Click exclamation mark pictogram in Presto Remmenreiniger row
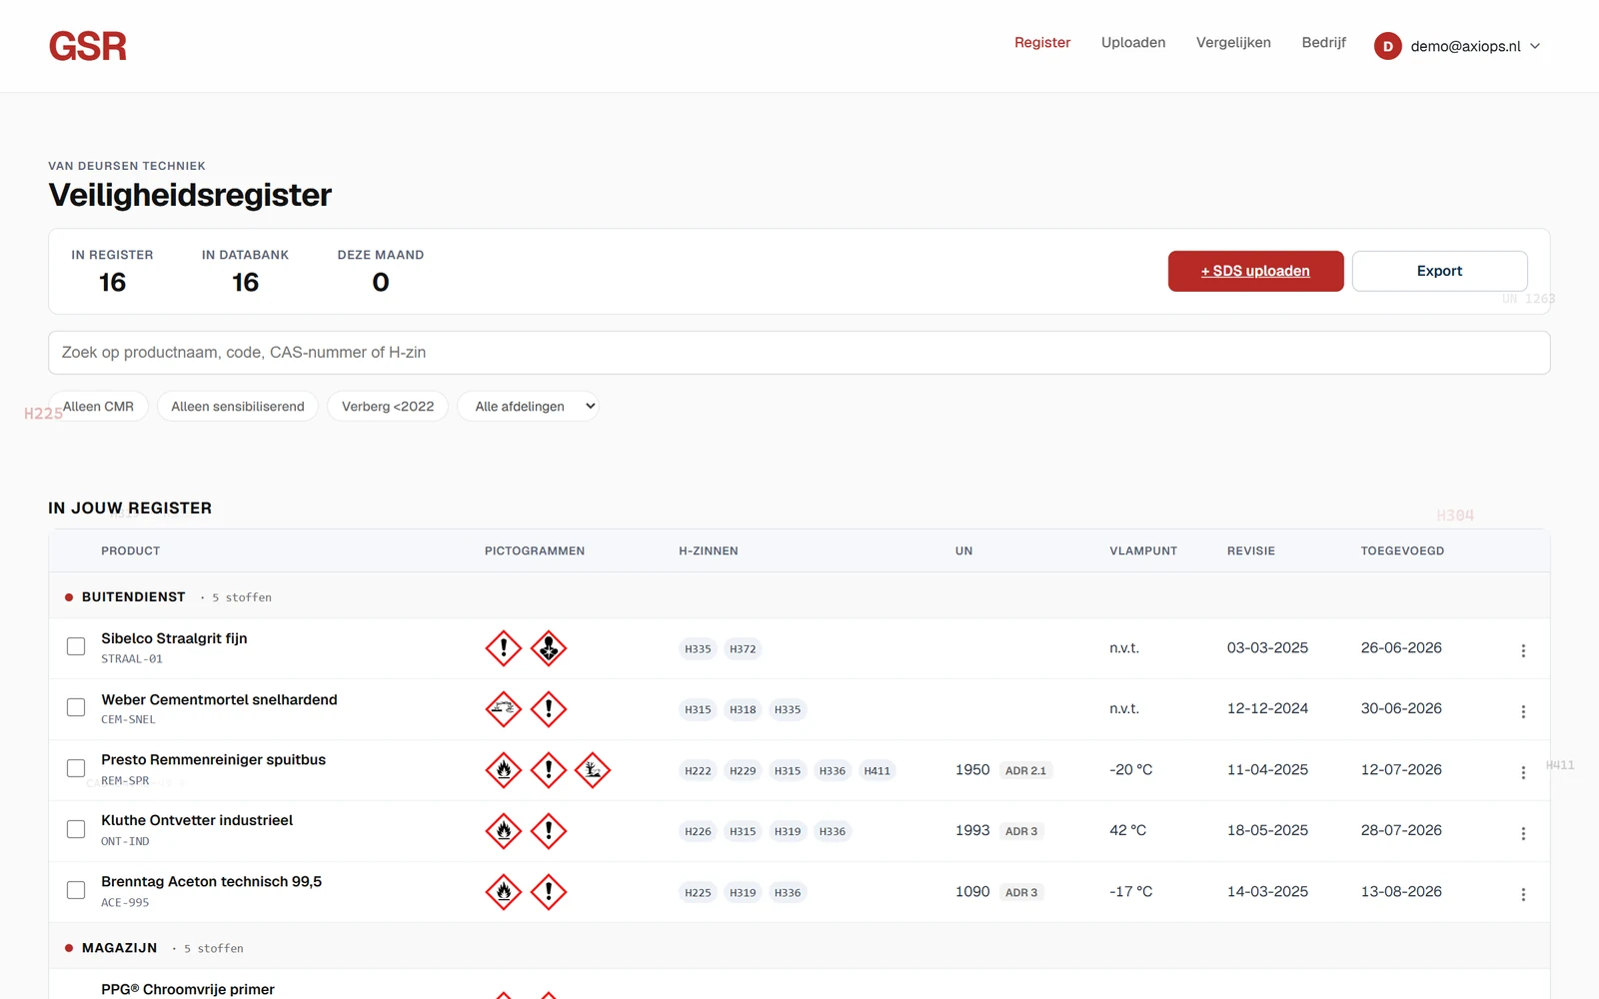Image resolution: width=1599 pixels, height=999 pixels. point(549,770)
